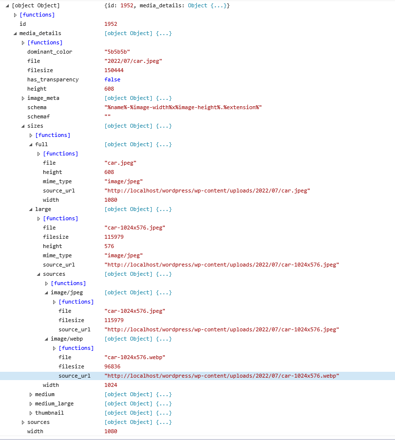Expand [functions] under large sources
The height and width of the screenshot is (440, 395).
pos(47,284)
